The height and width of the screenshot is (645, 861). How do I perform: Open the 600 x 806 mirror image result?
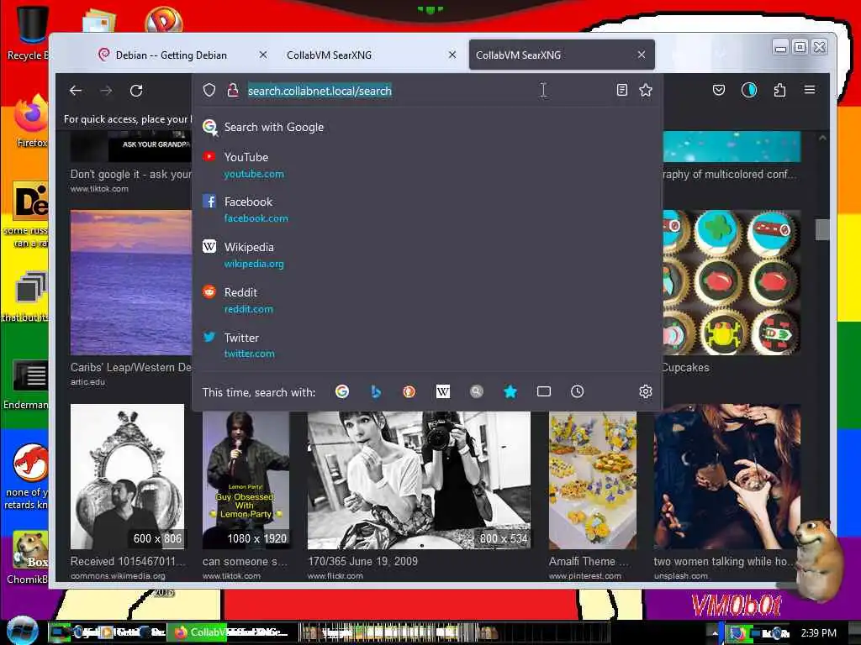[128, 476]
